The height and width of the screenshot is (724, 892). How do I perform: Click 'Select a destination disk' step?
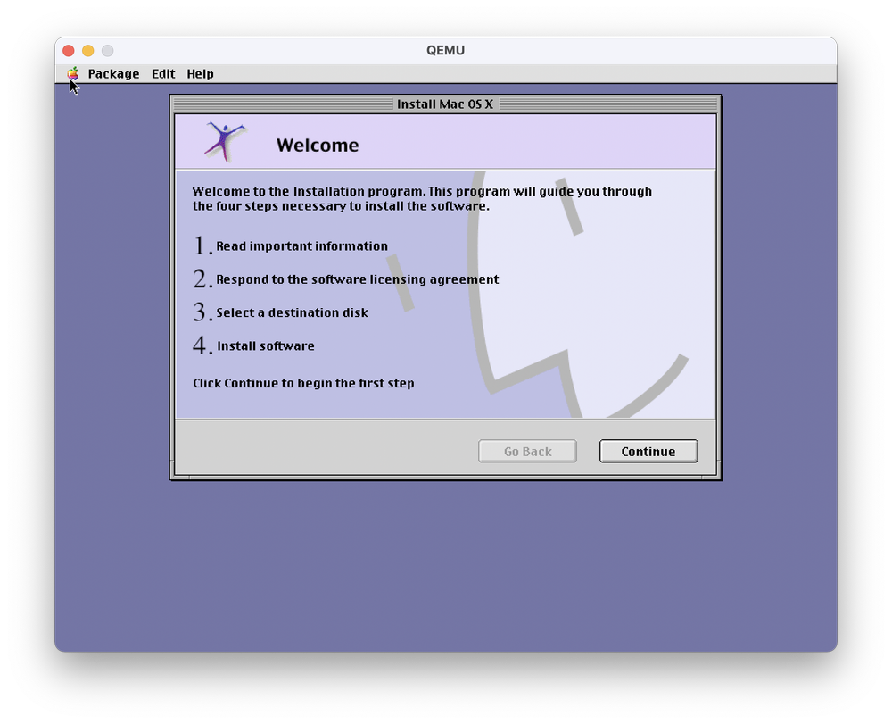292,312
